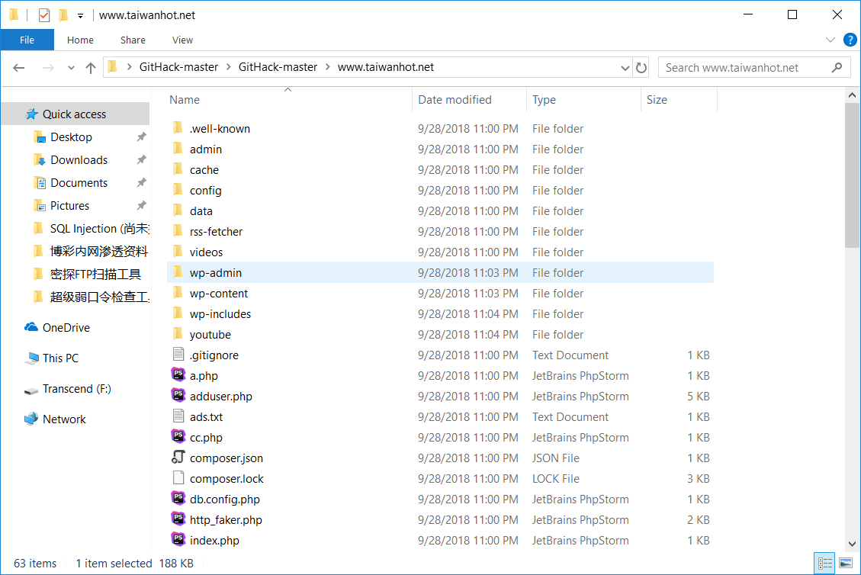Click first GitHack-master breadcrumb
The height and width of the screenshot is (575, 861).
coord(178,67)
